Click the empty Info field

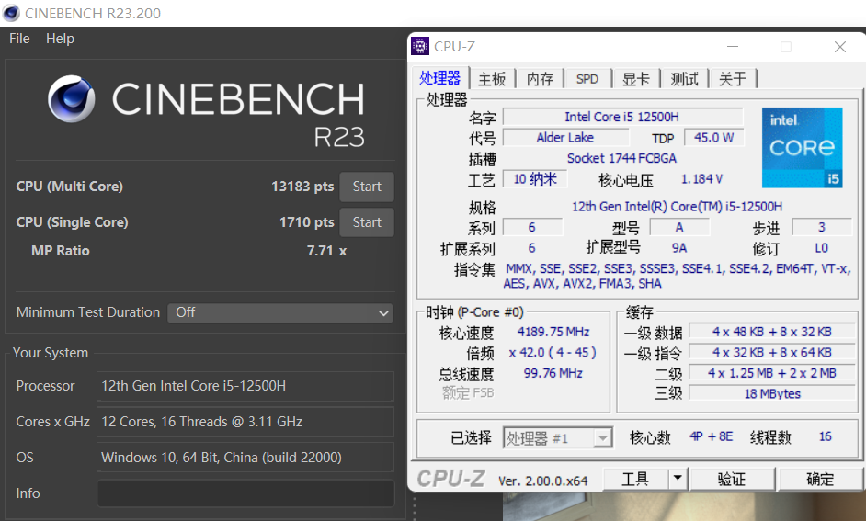pyautogui.click(x=245, y=493)
